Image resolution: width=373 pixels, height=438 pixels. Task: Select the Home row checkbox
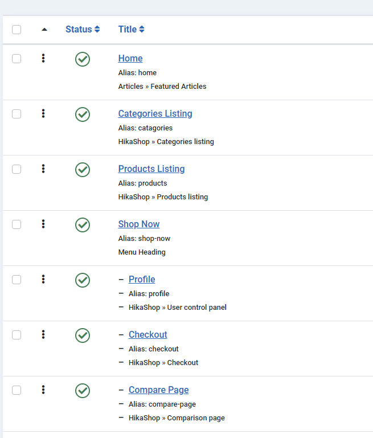17,59
